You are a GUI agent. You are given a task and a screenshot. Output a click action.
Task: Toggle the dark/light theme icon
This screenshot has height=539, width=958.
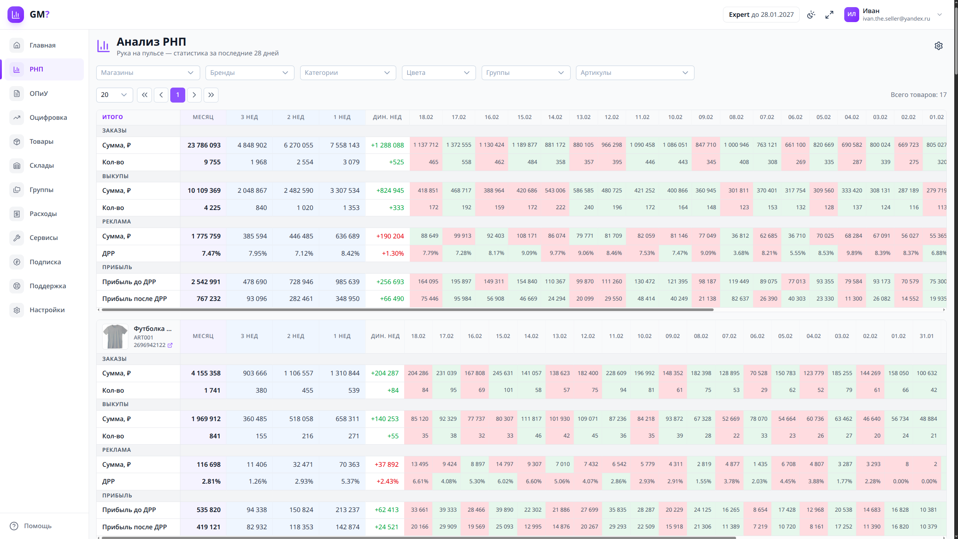[x=811, y=15]
